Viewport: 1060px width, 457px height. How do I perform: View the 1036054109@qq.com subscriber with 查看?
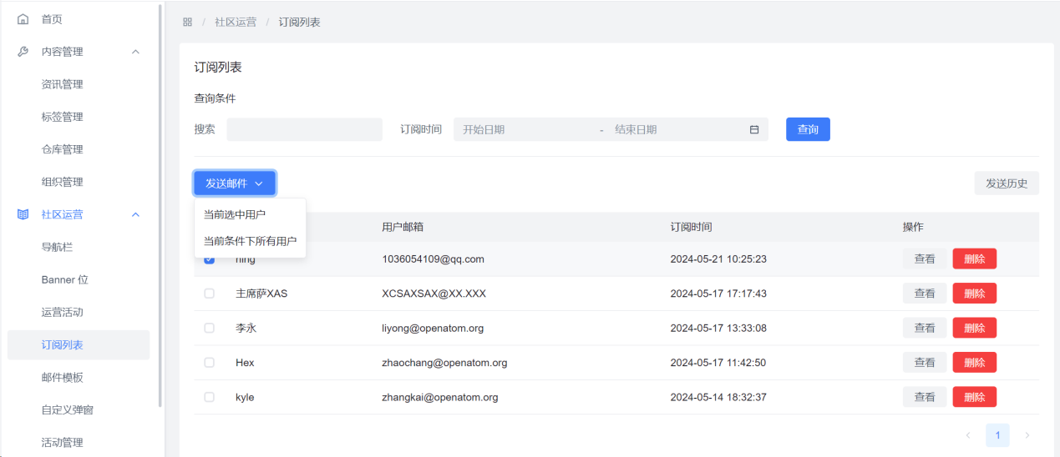[925, 259]
